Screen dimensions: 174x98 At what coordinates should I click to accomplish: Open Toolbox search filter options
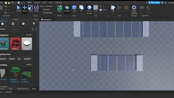point(36,29)
